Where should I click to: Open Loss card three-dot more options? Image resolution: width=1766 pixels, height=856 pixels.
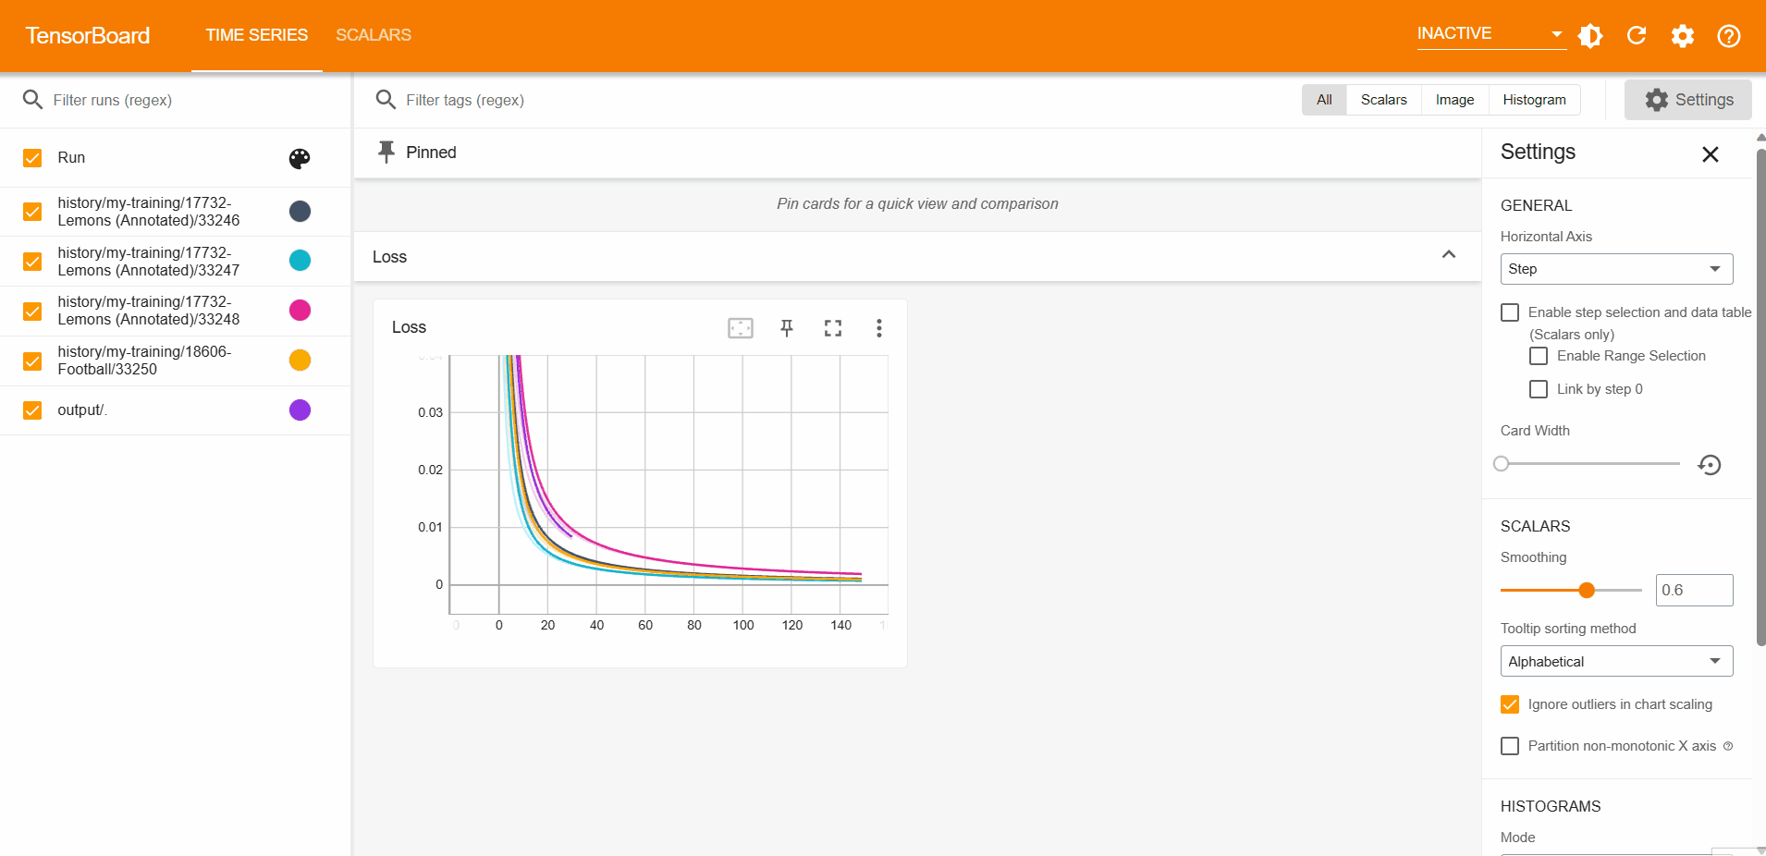click(879, 328)
